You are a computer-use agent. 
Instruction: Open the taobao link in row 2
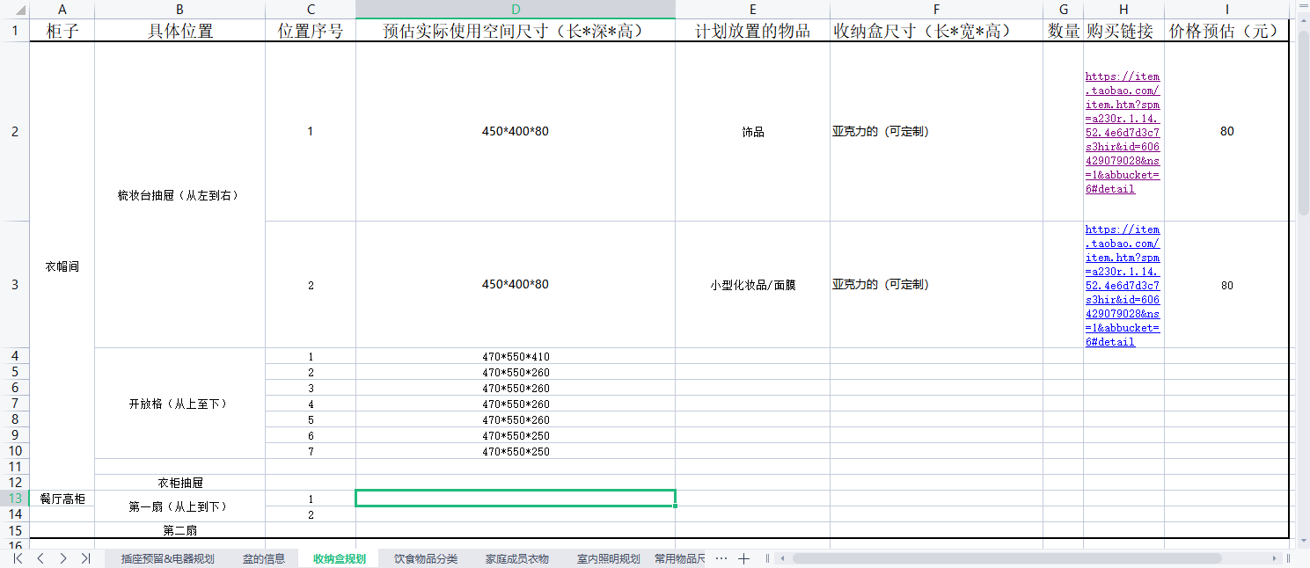click(x=1123, y=132)
